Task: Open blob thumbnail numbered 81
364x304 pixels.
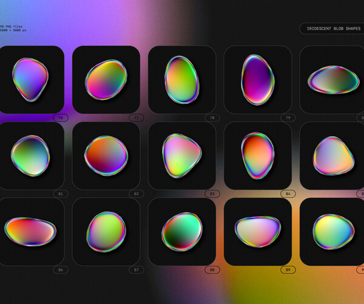Action: click(30, 156)
